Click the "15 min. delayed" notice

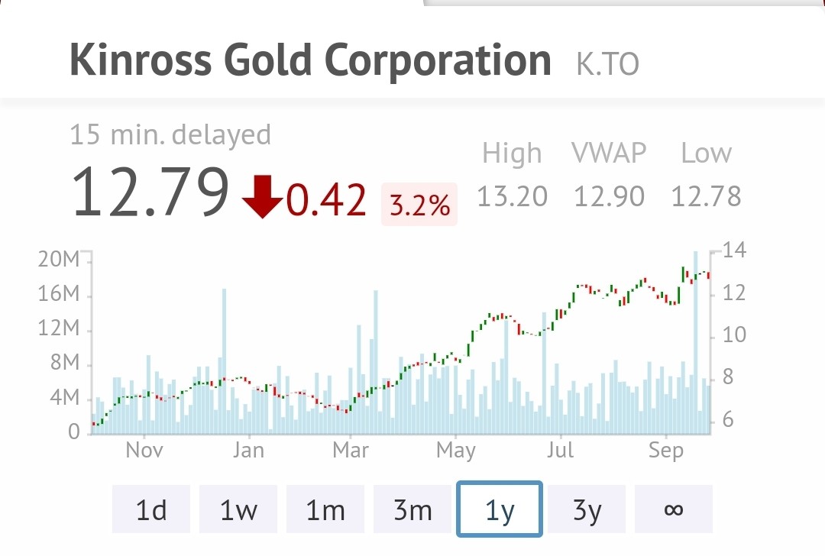170,135
